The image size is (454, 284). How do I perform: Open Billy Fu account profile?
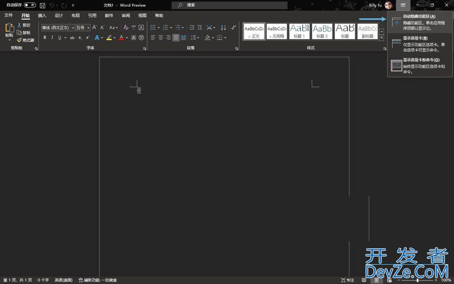pyautogui.click(x=380, y=5)
